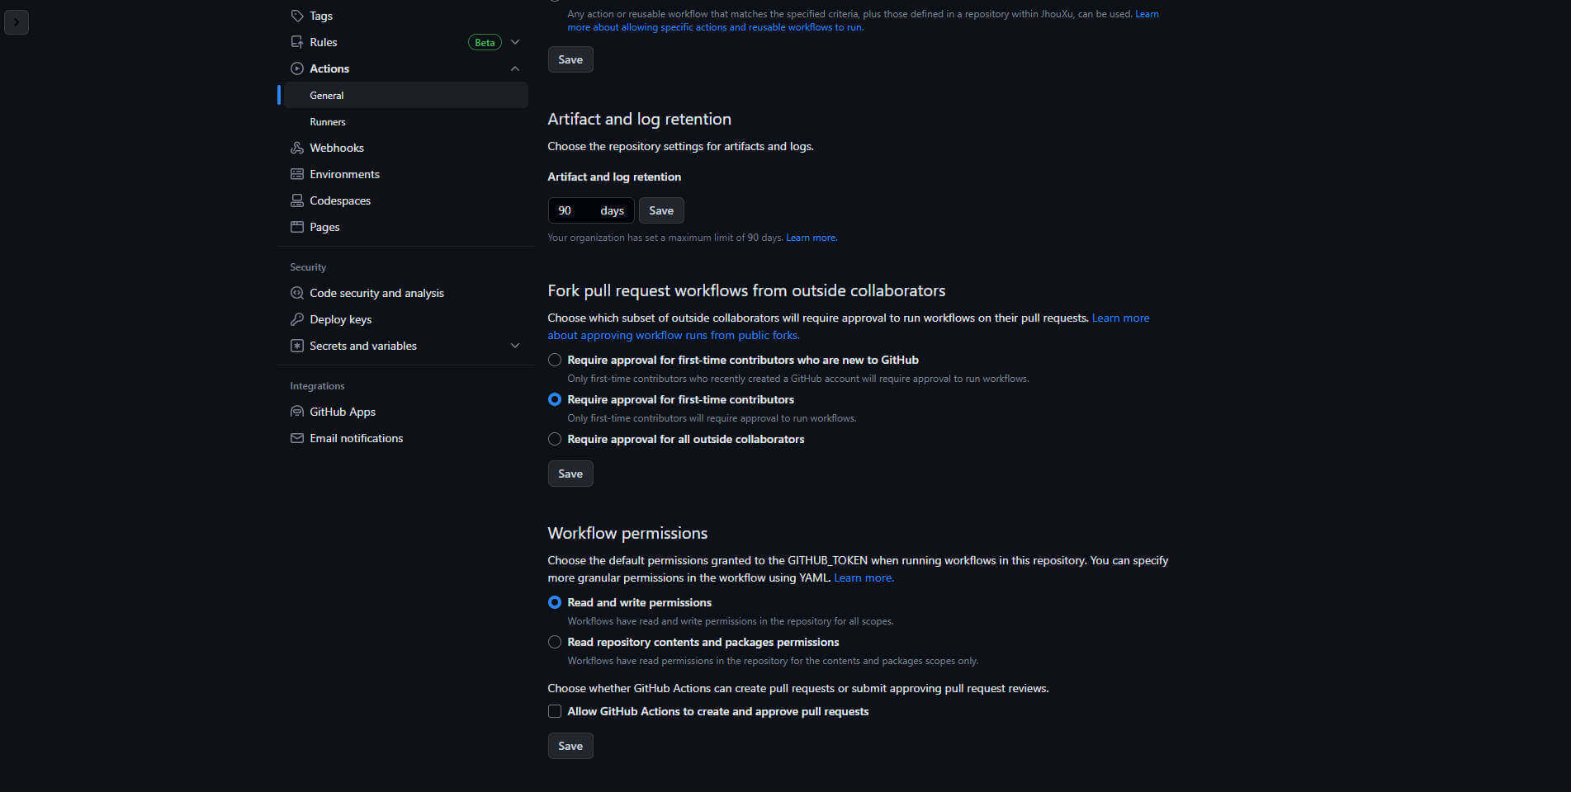Click the Deploy keys key icon

297,319
